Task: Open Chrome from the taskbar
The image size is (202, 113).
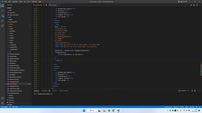Action: 114,110
